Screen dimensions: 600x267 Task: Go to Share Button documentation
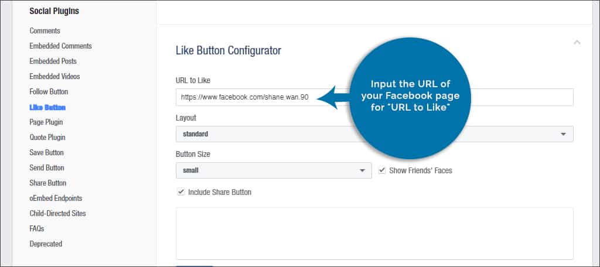pos(48,183)
